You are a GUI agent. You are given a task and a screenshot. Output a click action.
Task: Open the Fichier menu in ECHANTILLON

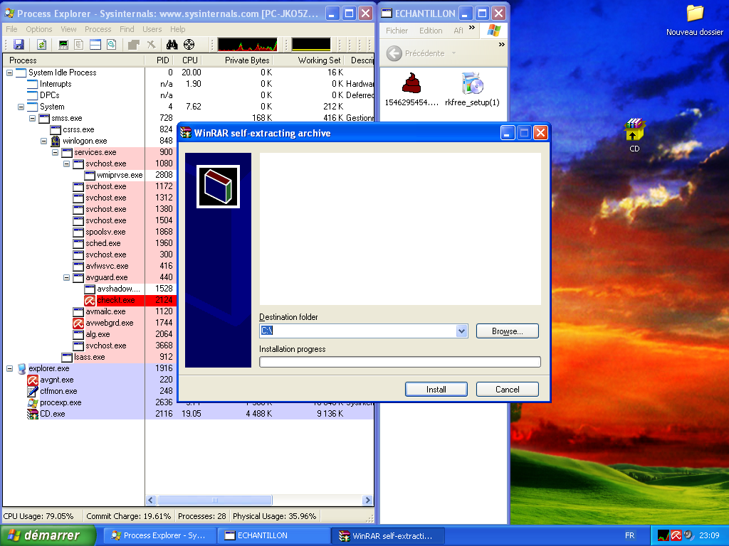click(397, 31)
